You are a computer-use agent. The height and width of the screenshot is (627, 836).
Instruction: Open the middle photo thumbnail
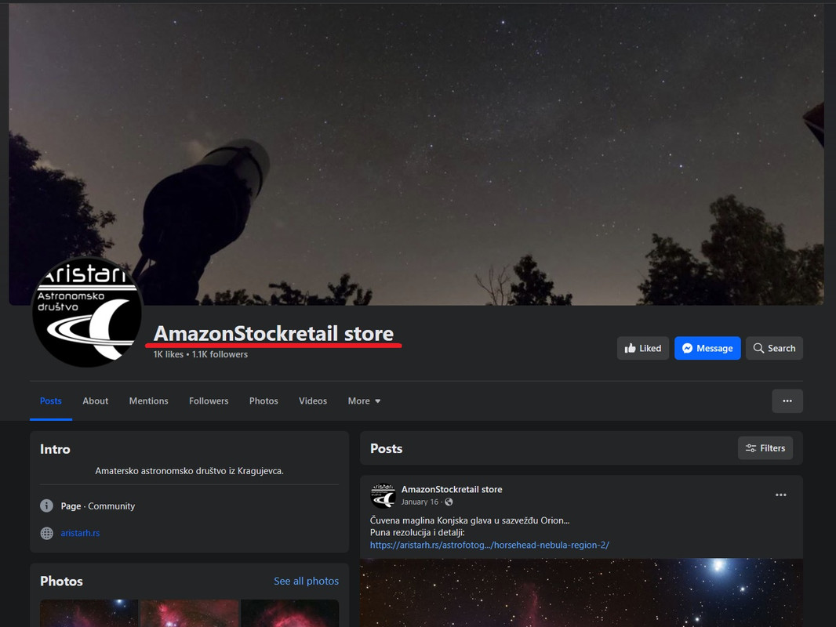point(189,613)
